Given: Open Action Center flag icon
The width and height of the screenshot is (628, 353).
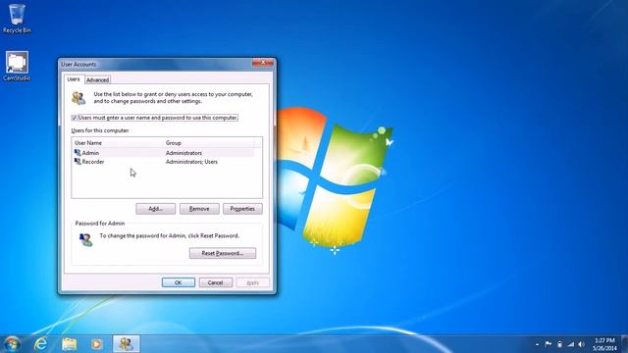Looking at the screenshot, I should 548,344.
